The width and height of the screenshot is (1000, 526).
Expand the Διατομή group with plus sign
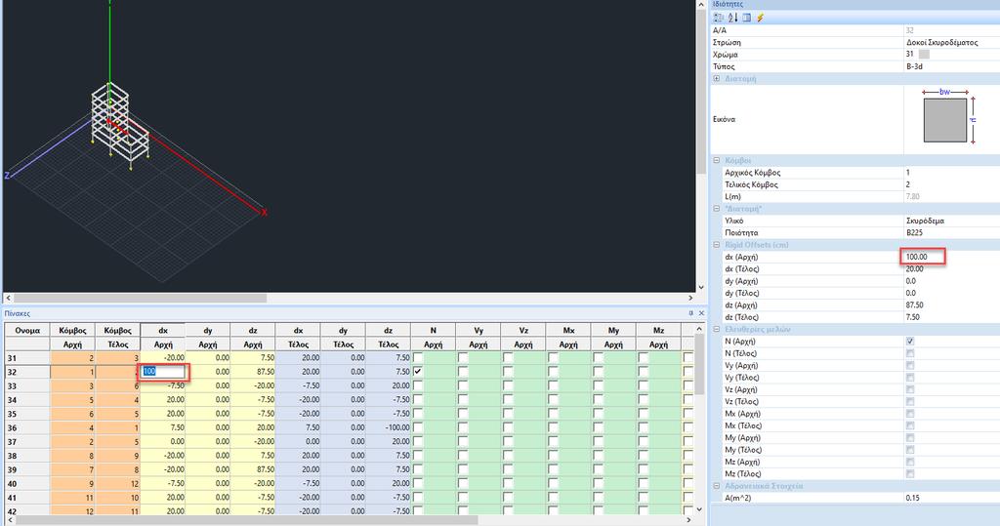(x=716, y=78)
